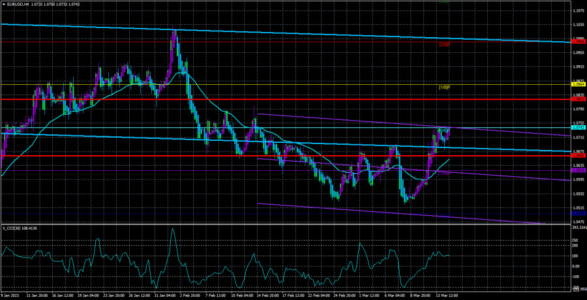Click the 1.0915 value on price scale
This screenshot has height=300, width=587.
(579, 67)
